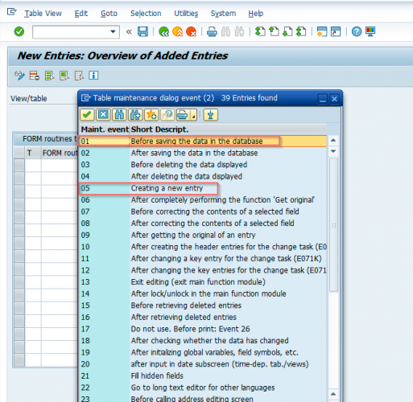The image size is (413, 402).
Task: Click the Print icon in main toolbar
Action: [x=212, y=31]
